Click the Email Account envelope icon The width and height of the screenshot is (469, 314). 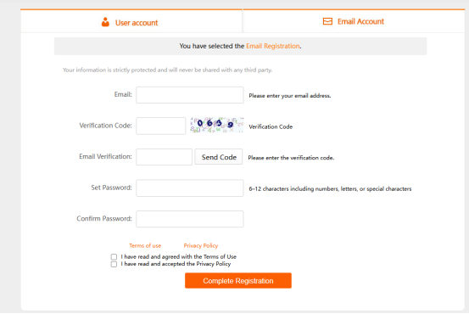(327, 21)
